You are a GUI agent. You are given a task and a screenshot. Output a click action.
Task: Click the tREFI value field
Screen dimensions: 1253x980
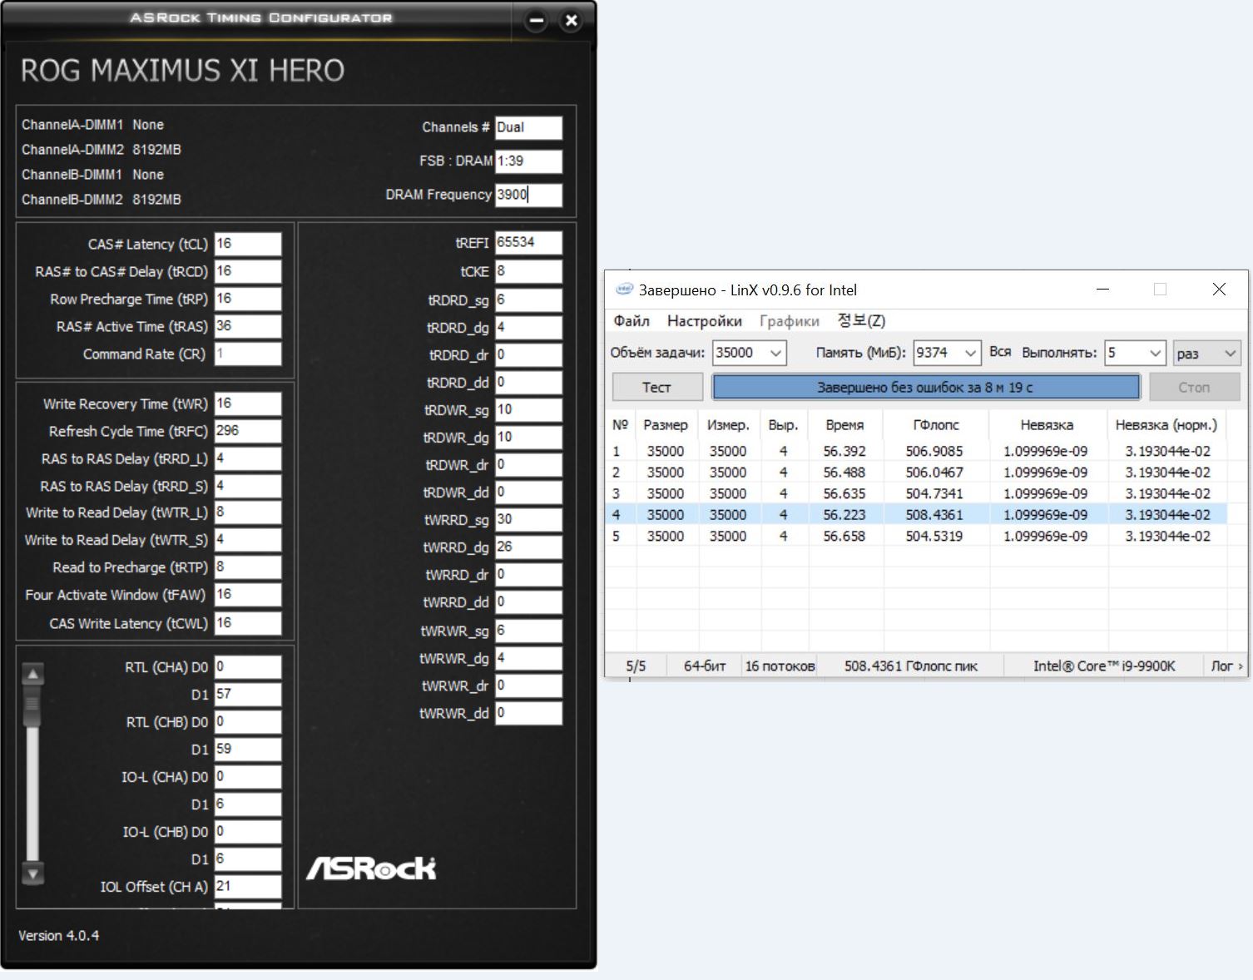point(528,242)
